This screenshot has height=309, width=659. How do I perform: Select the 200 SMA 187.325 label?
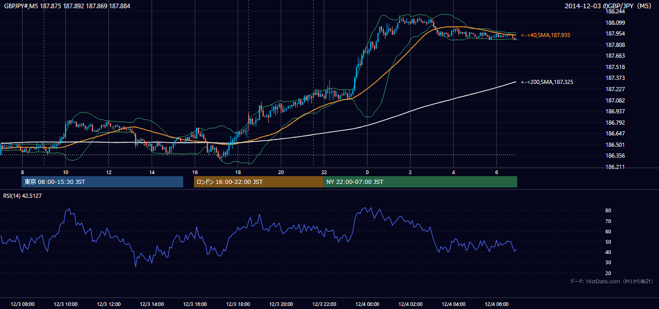pyautogui.click(x=547, y=82)
